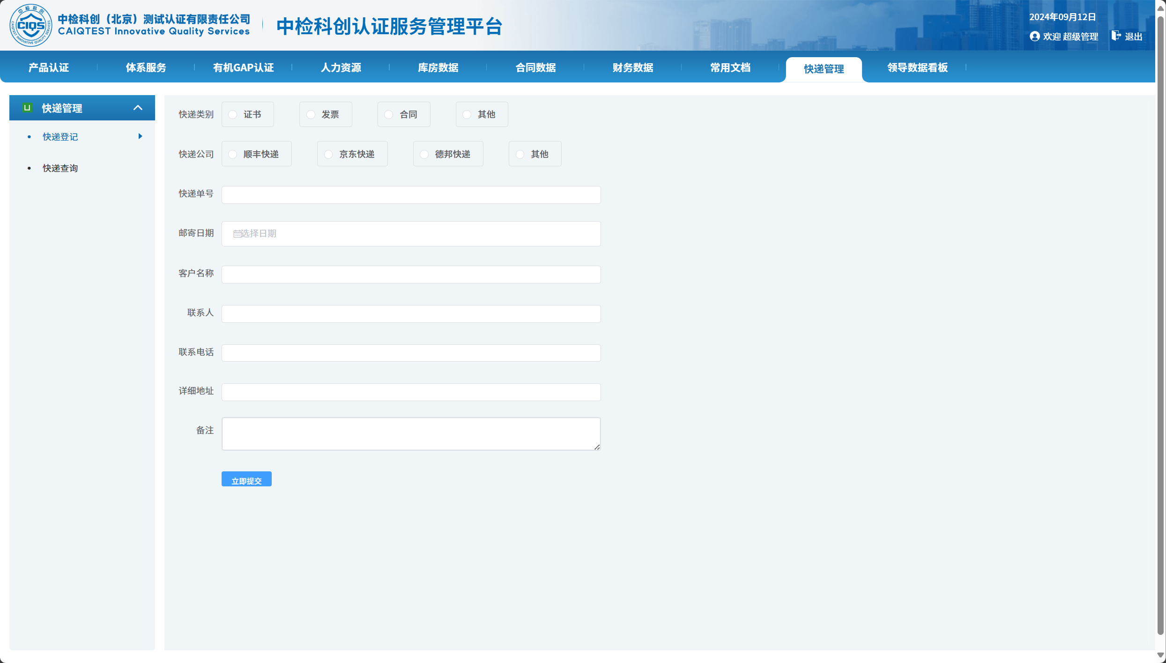Viewport: 1166px width, 663px height.
Task: Click the scrollbar down arrow
Action: (1160, 655)
